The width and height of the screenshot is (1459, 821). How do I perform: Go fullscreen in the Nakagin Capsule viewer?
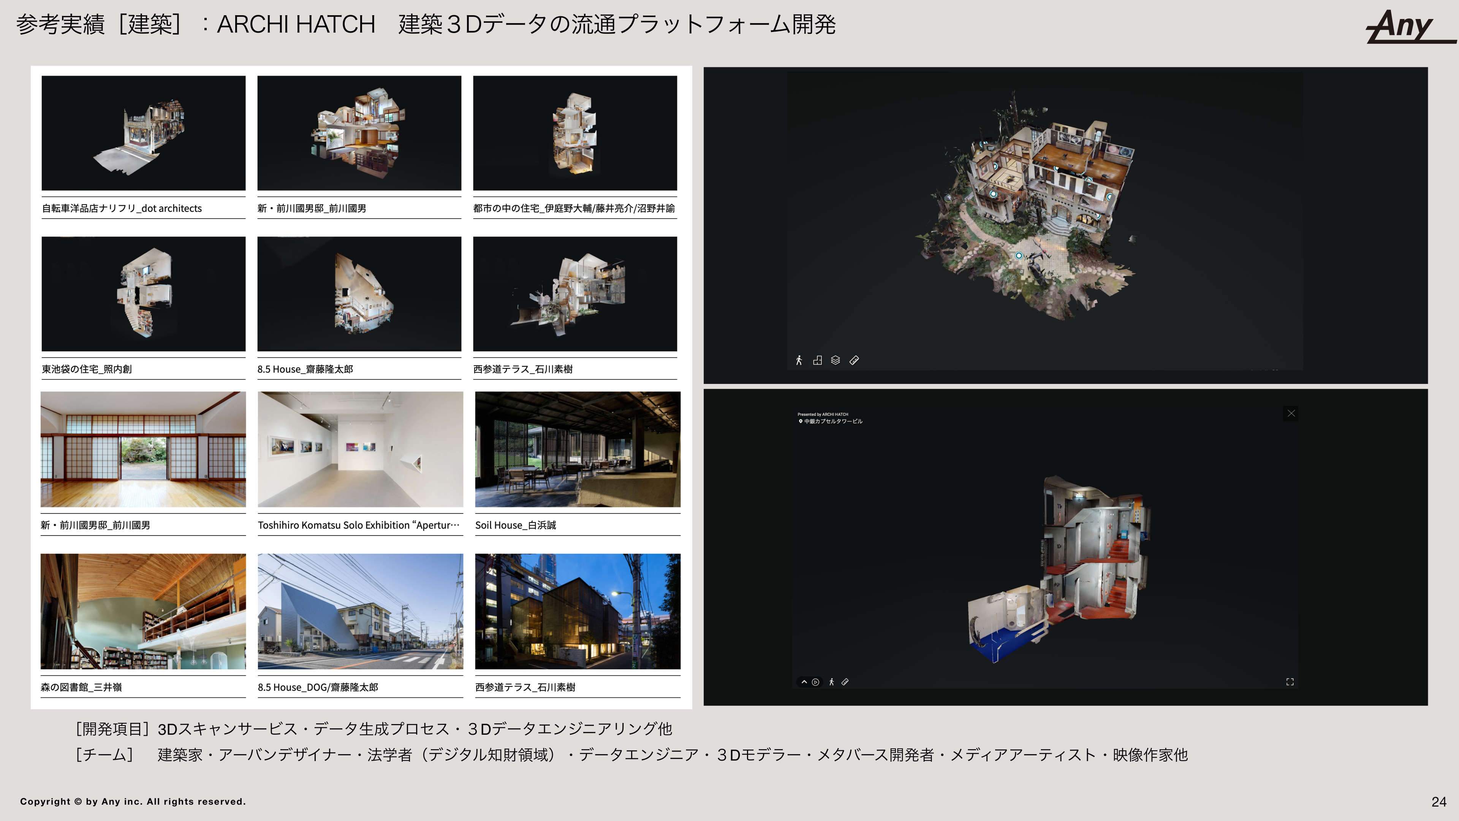(1290, 682)
